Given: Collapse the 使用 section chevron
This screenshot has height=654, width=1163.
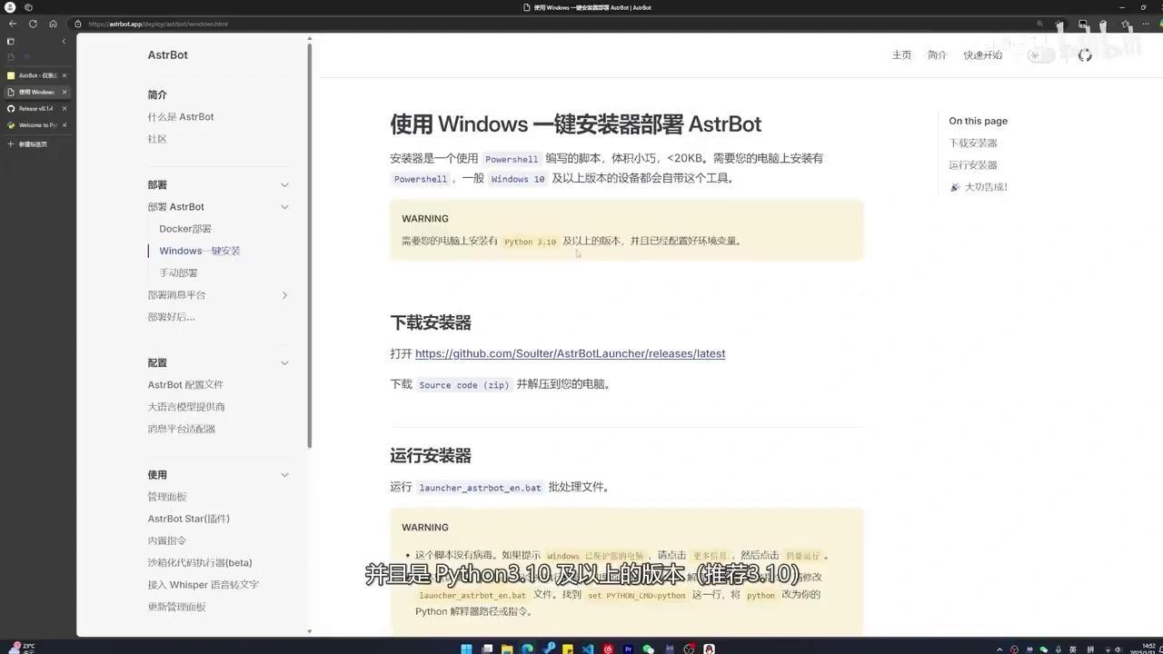Looking at the screenshot, I should coord(284,475).
